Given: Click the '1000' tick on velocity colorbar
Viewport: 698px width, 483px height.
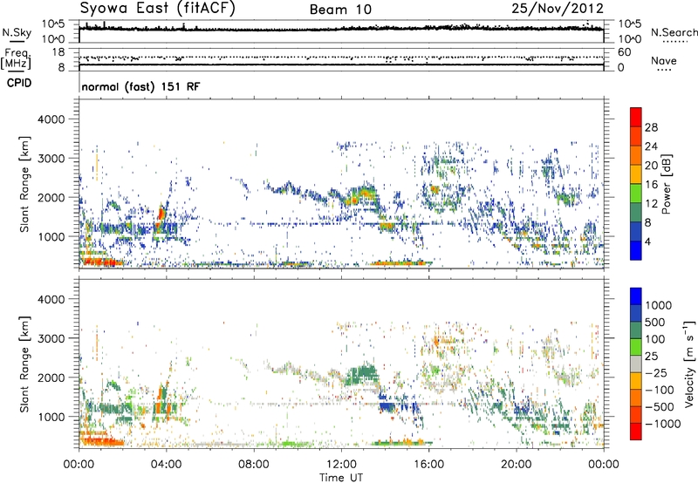Looking at the screenshot, I should pyautogui.click(x=659, y=305).
